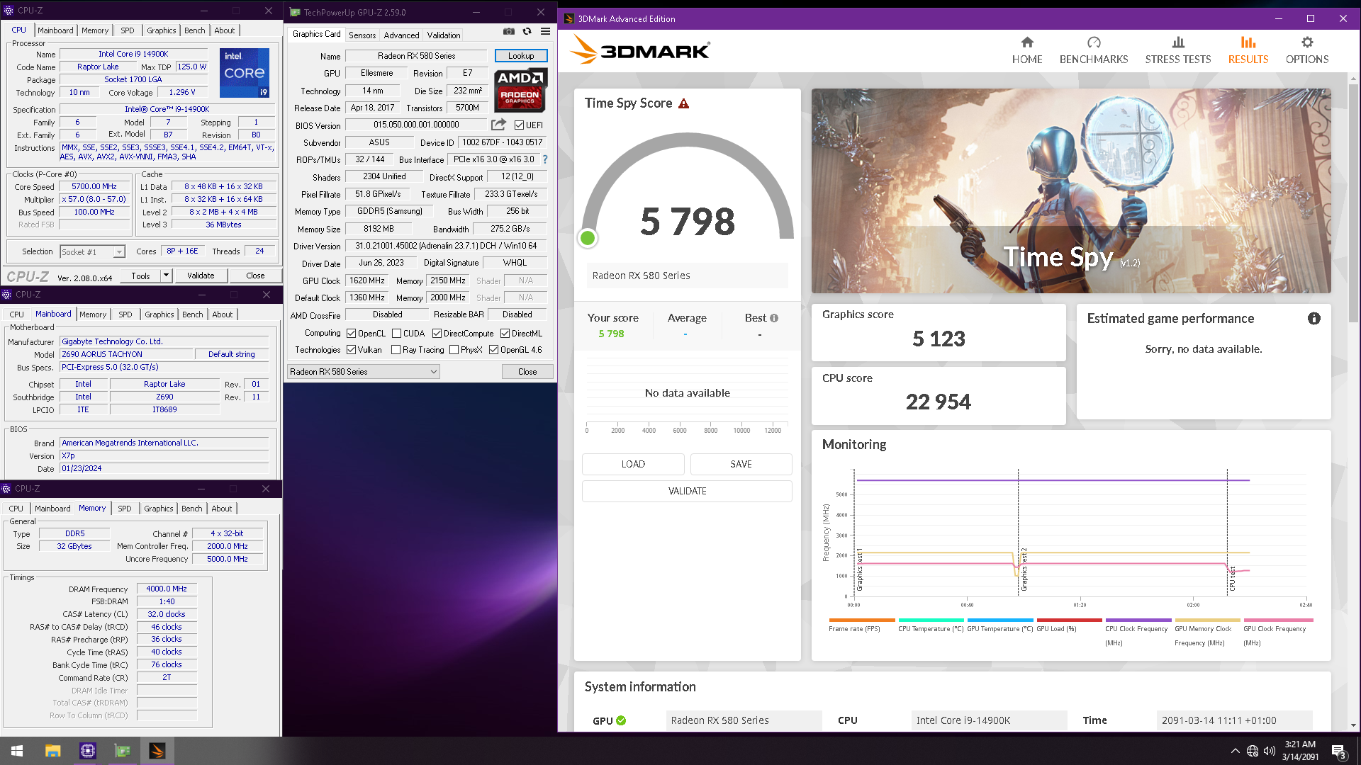Click the VALIDATE button in 3DMark
This screenshot has height=765, width=1361.
pos(687,491)
